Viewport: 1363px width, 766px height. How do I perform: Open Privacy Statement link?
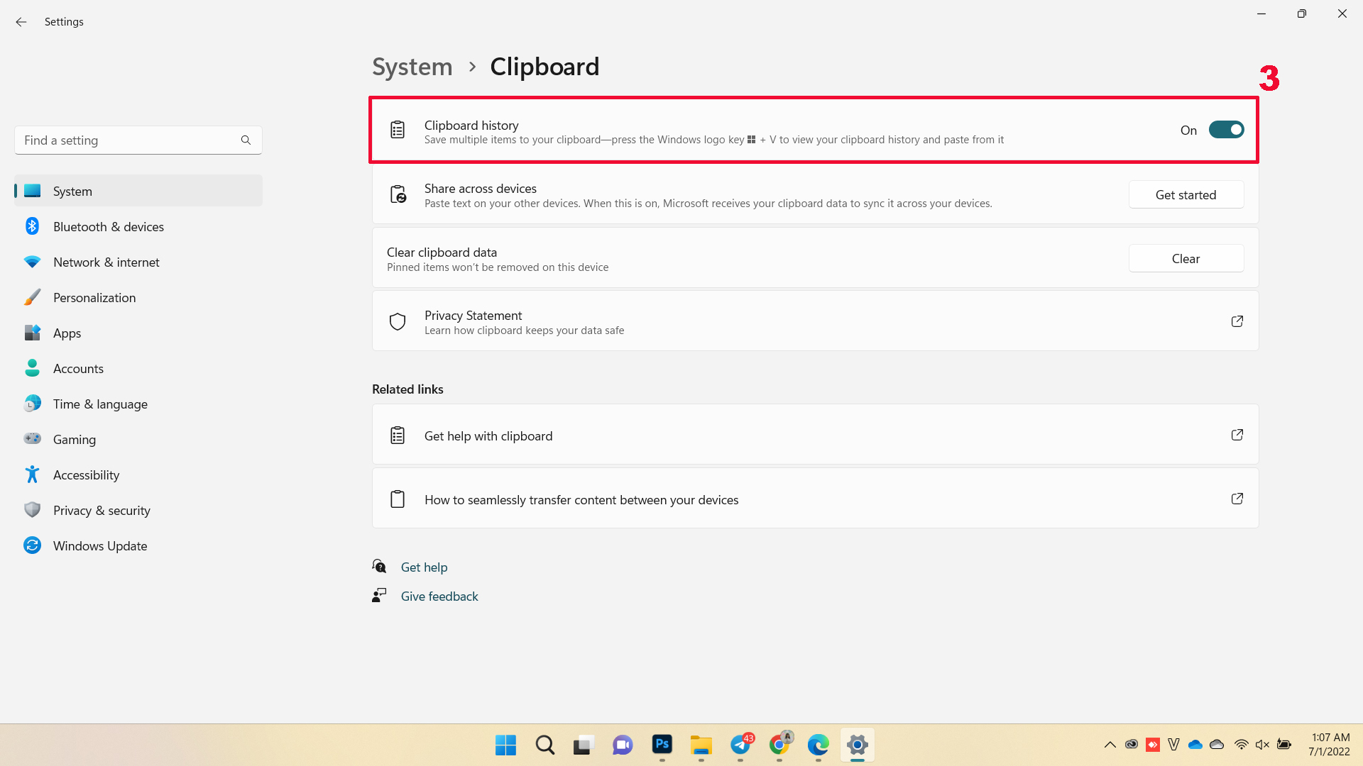(1237, 321)
